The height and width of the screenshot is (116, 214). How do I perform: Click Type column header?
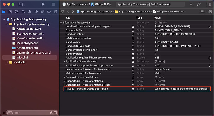tap(139, 18)
